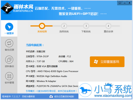Viewport: 133px width, 100px height.
Task: Click step 1 系统检测 circle
Action: (42, 26)
